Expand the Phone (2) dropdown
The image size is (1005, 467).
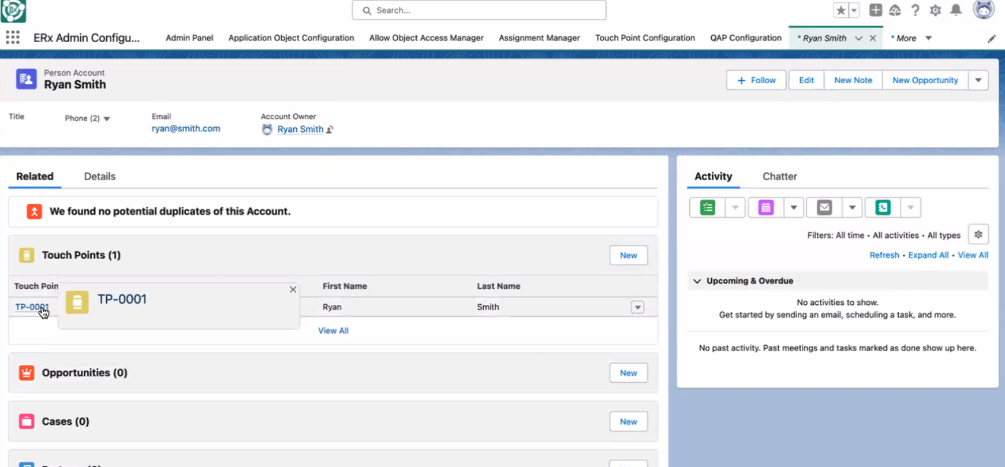[x=107, y=119]
